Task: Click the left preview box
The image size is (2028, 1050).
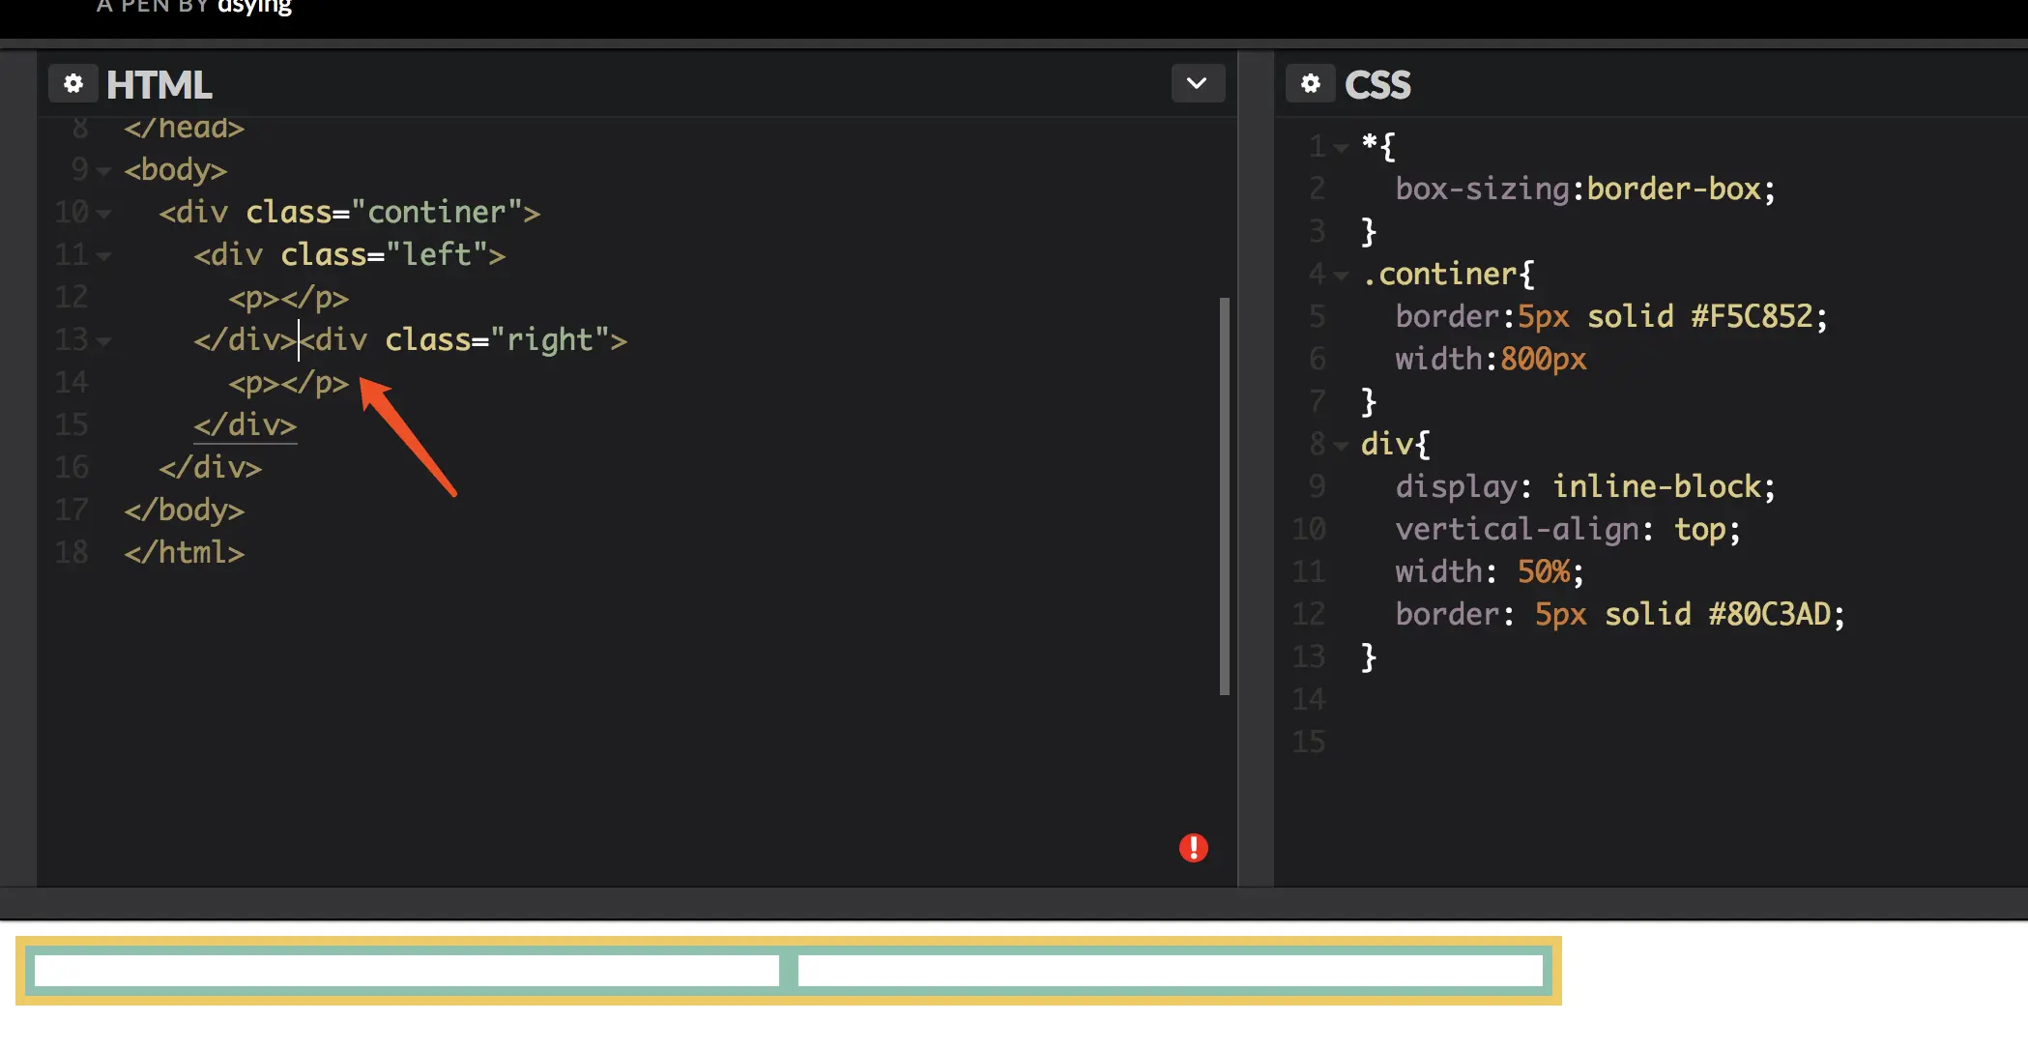Action: (406, 970)
